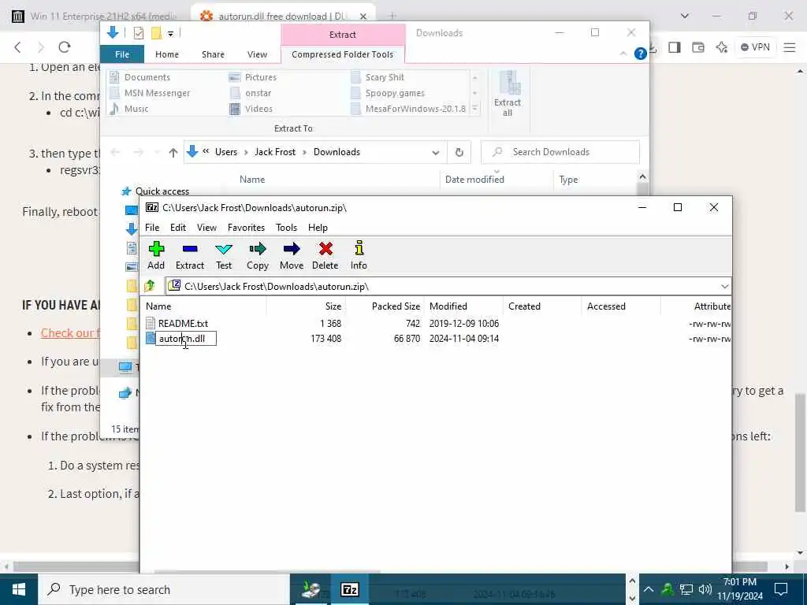Open the network tray icon
This screenshot has height=605, width=807.
point(686,589)
